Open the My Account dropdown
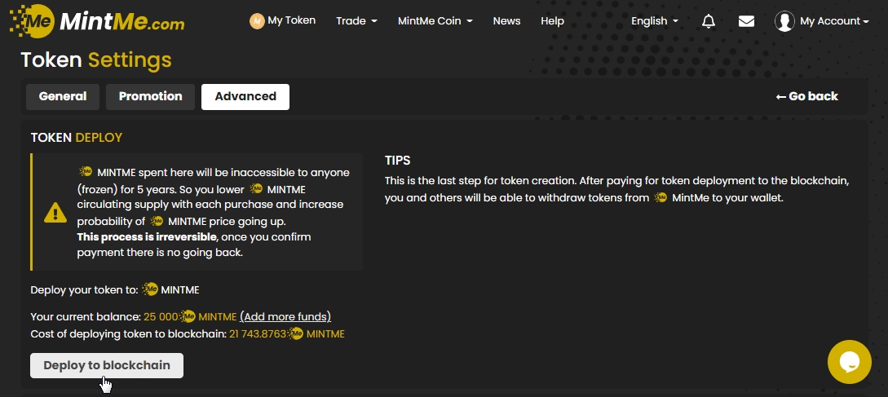This screenshot has width=888, height=397. (834, 21)
